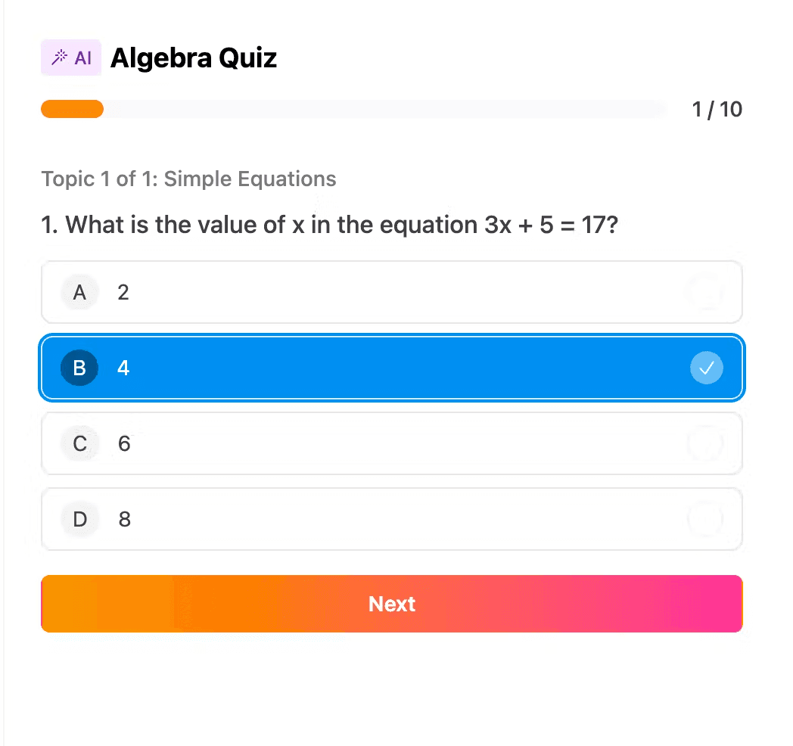
Task: Click the letter C circle badge
Action: (79, 443)
